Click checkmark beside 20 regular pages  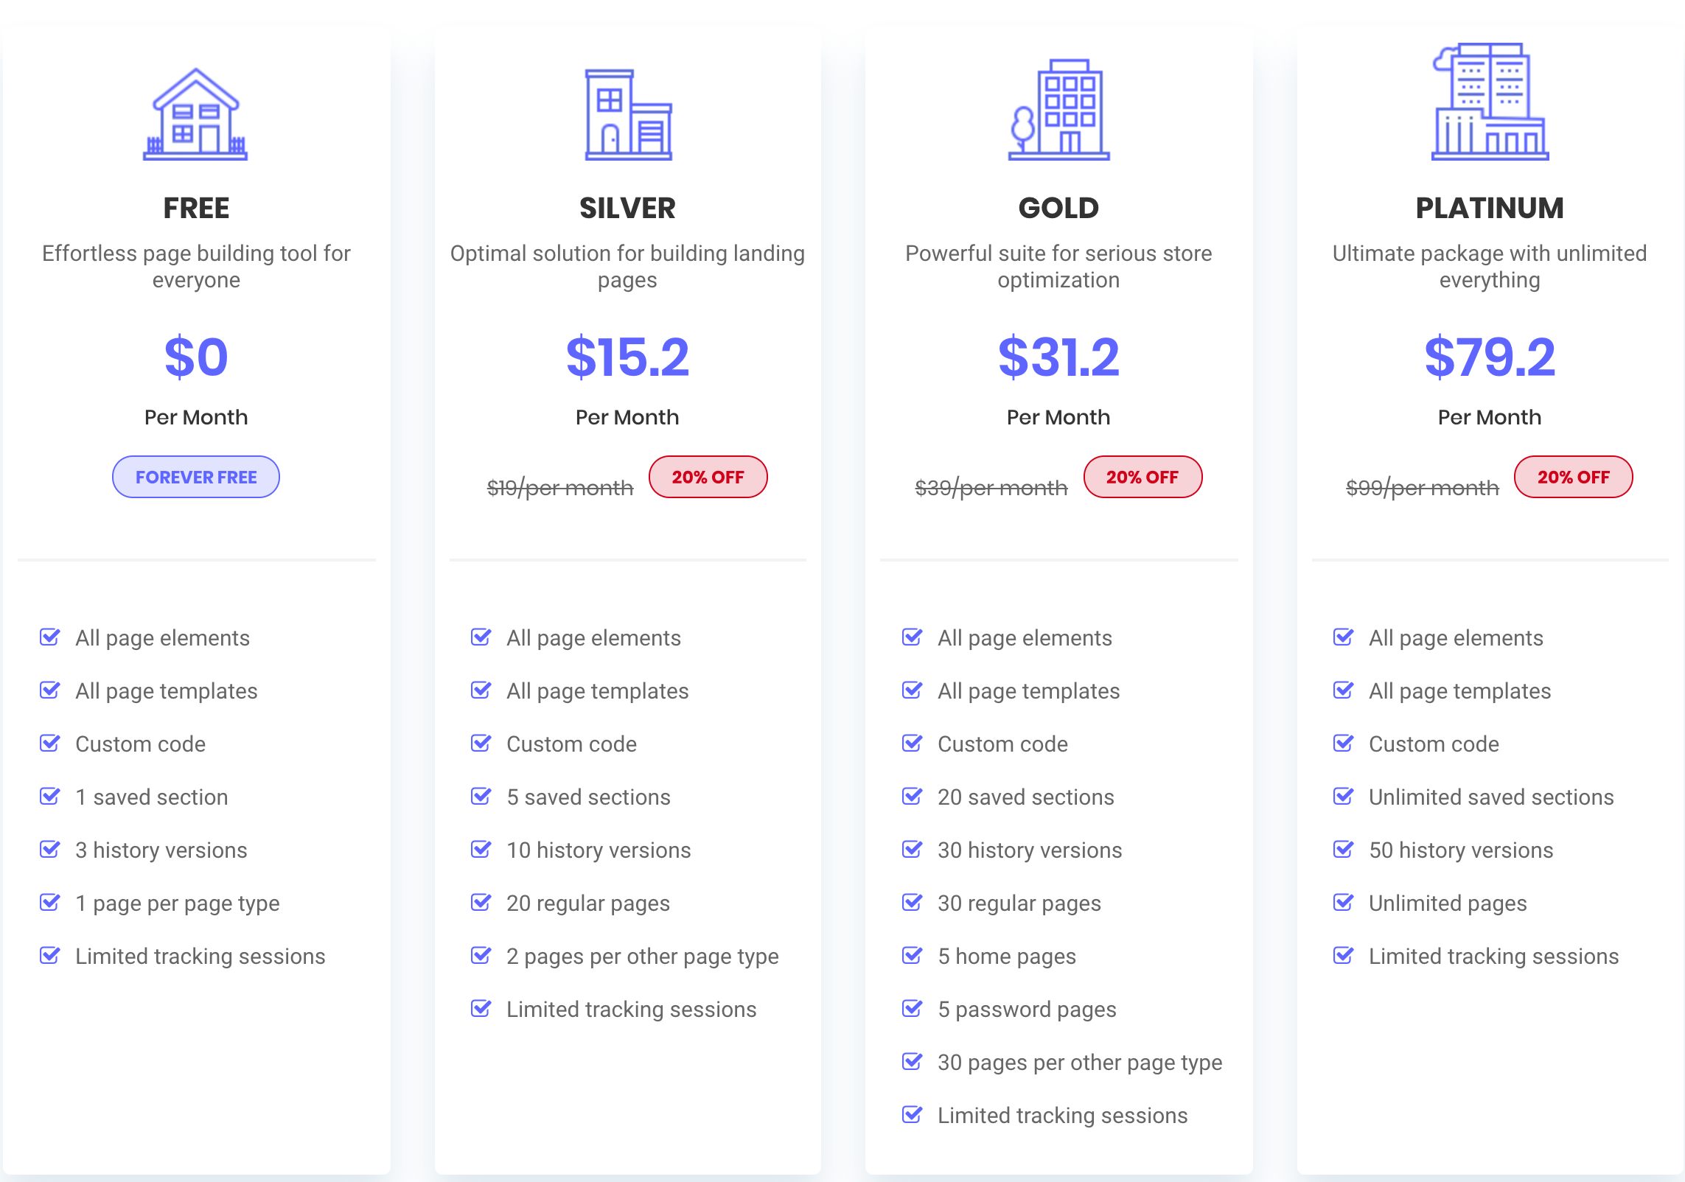[481, 902]
